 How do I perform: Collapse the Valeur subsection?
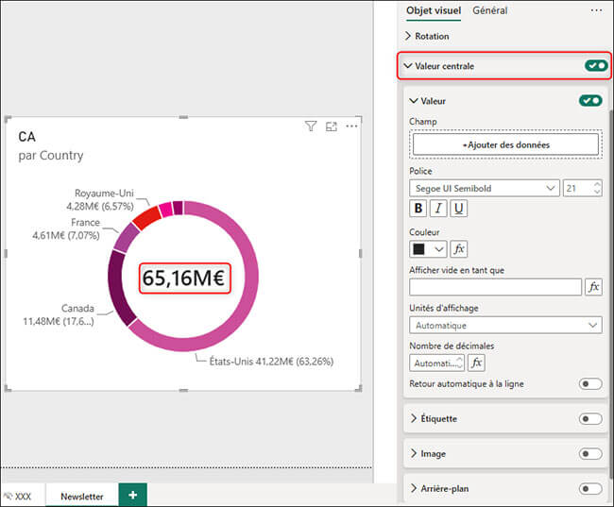click(x=414, y=101)
